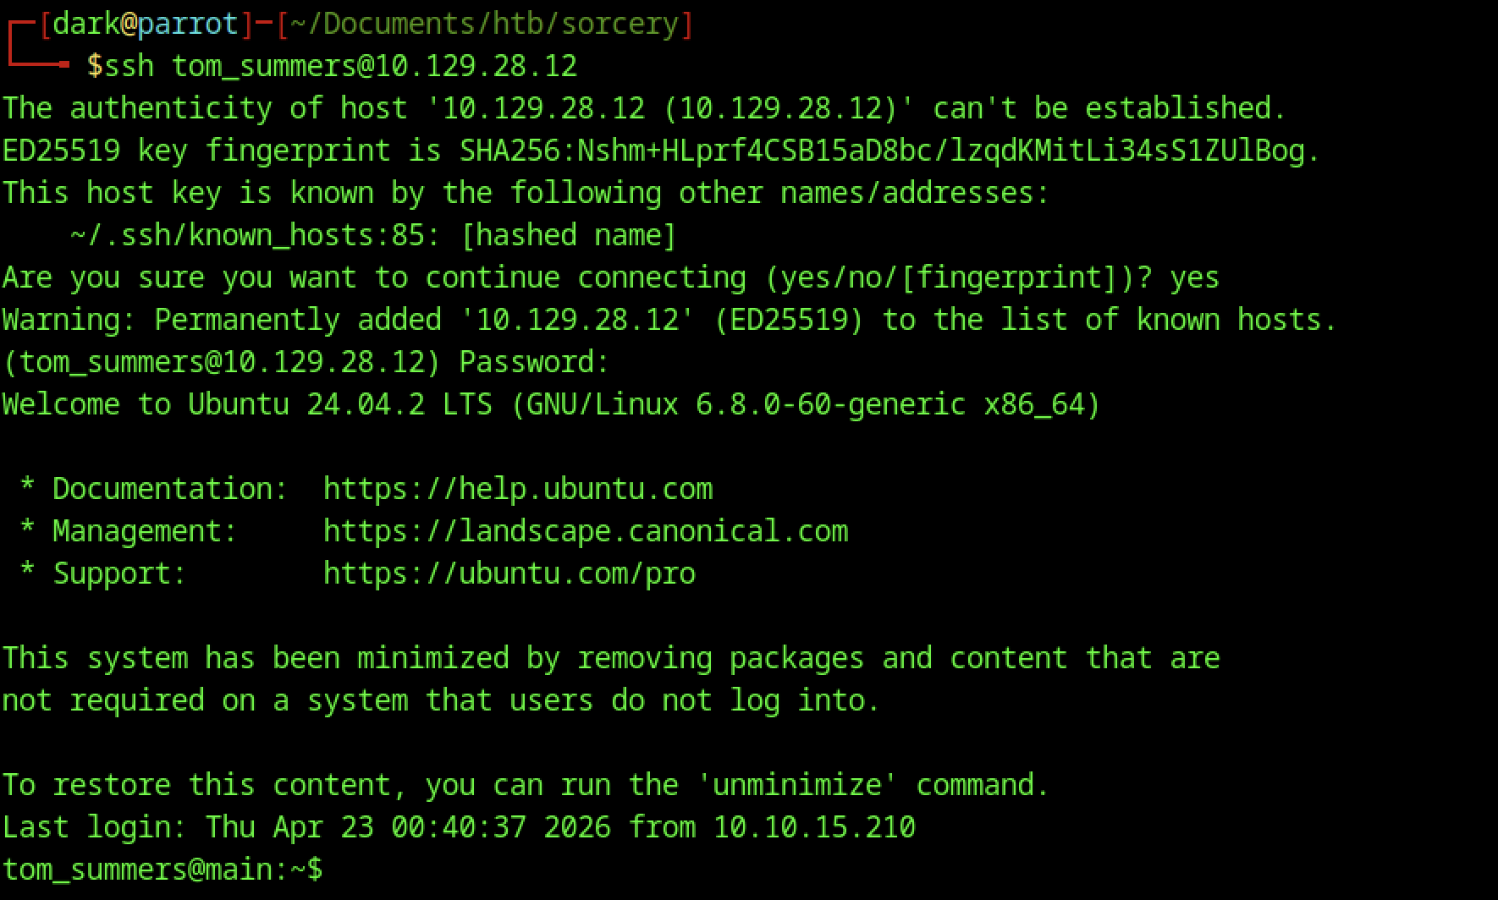Open the https://landscape.canonical.com management link

(585, 531)
